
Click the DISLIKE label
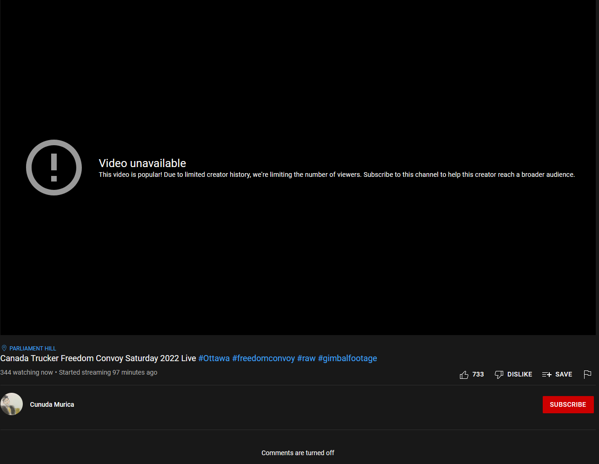[519, 374]
